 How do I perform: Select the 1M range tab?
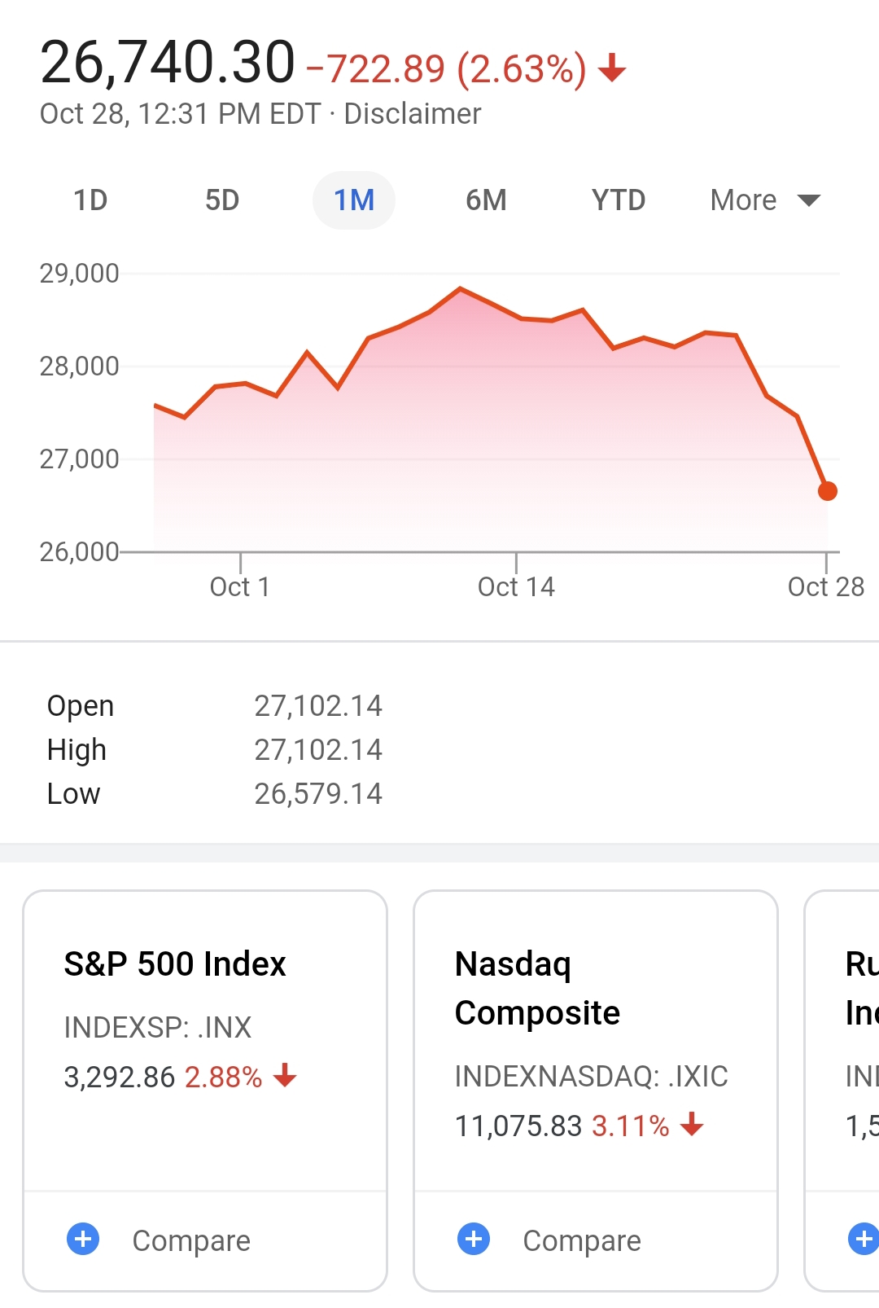pos(354,200)
